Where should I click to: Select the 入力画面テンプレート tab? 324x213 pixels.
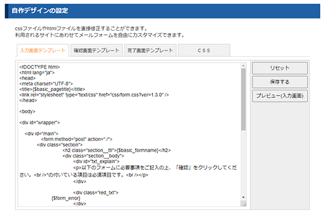click(43, 50)
